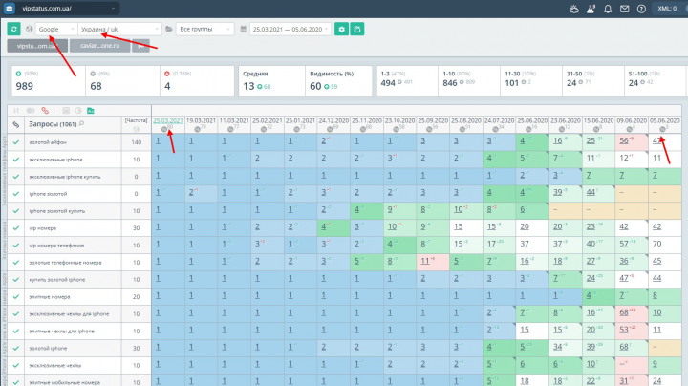Click the round icon under 24.07.2020 date
Viewport: 688px width, 386px height.
495,129
